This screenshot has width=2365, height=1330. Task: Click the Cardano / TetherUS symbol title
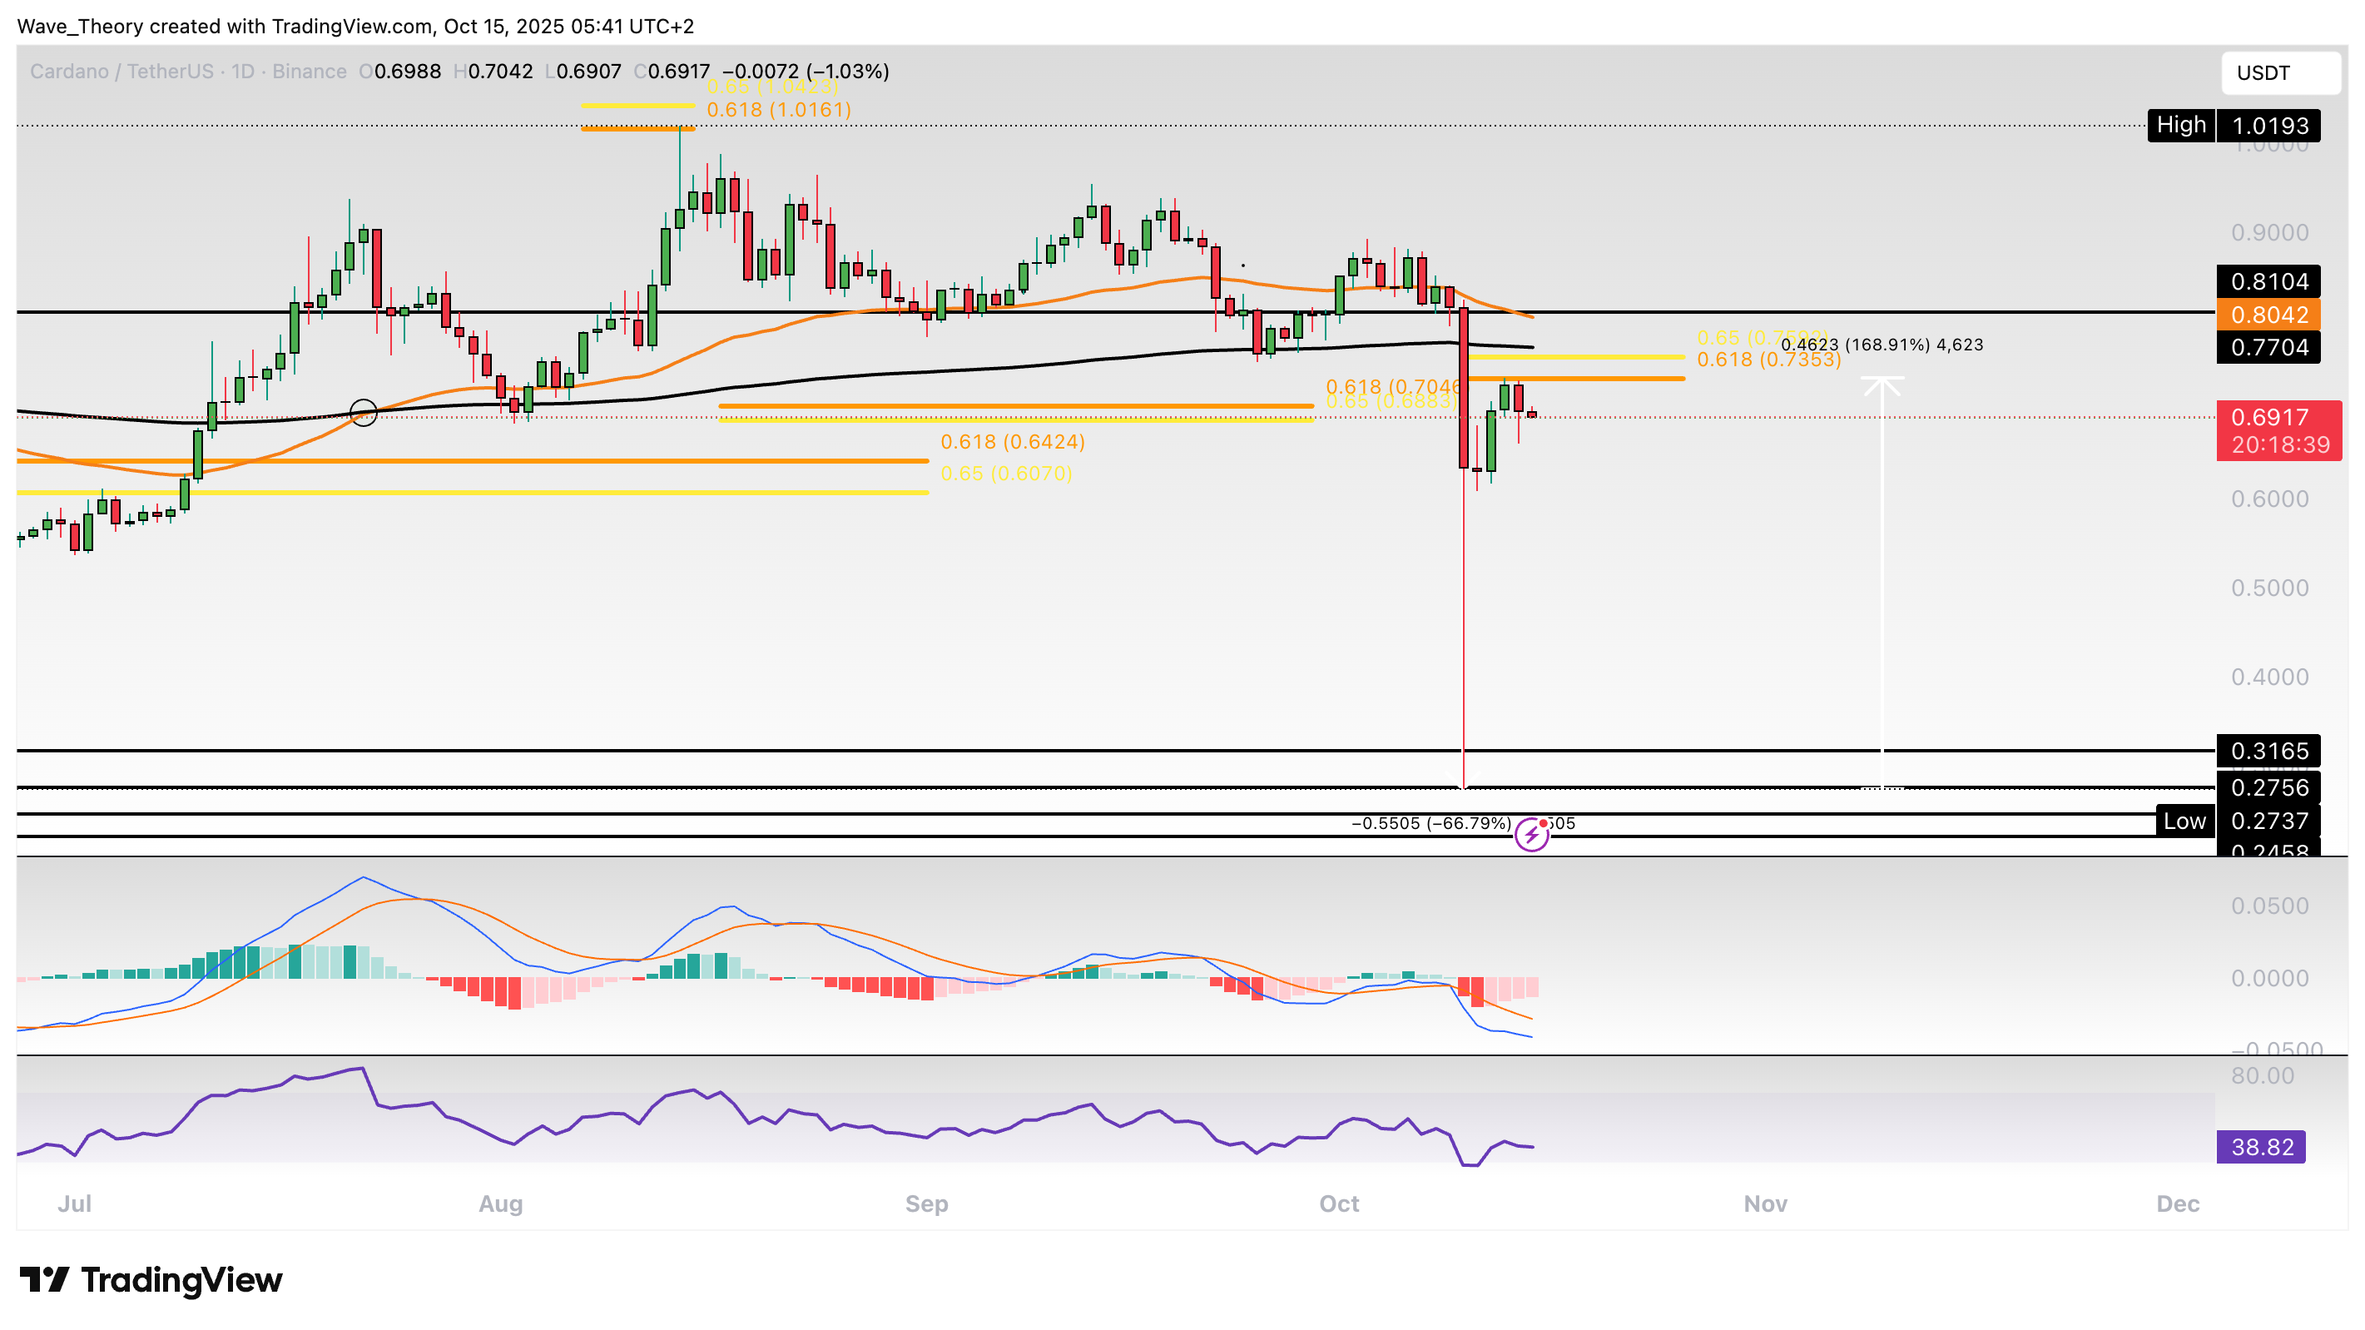[x=121, y=72]
